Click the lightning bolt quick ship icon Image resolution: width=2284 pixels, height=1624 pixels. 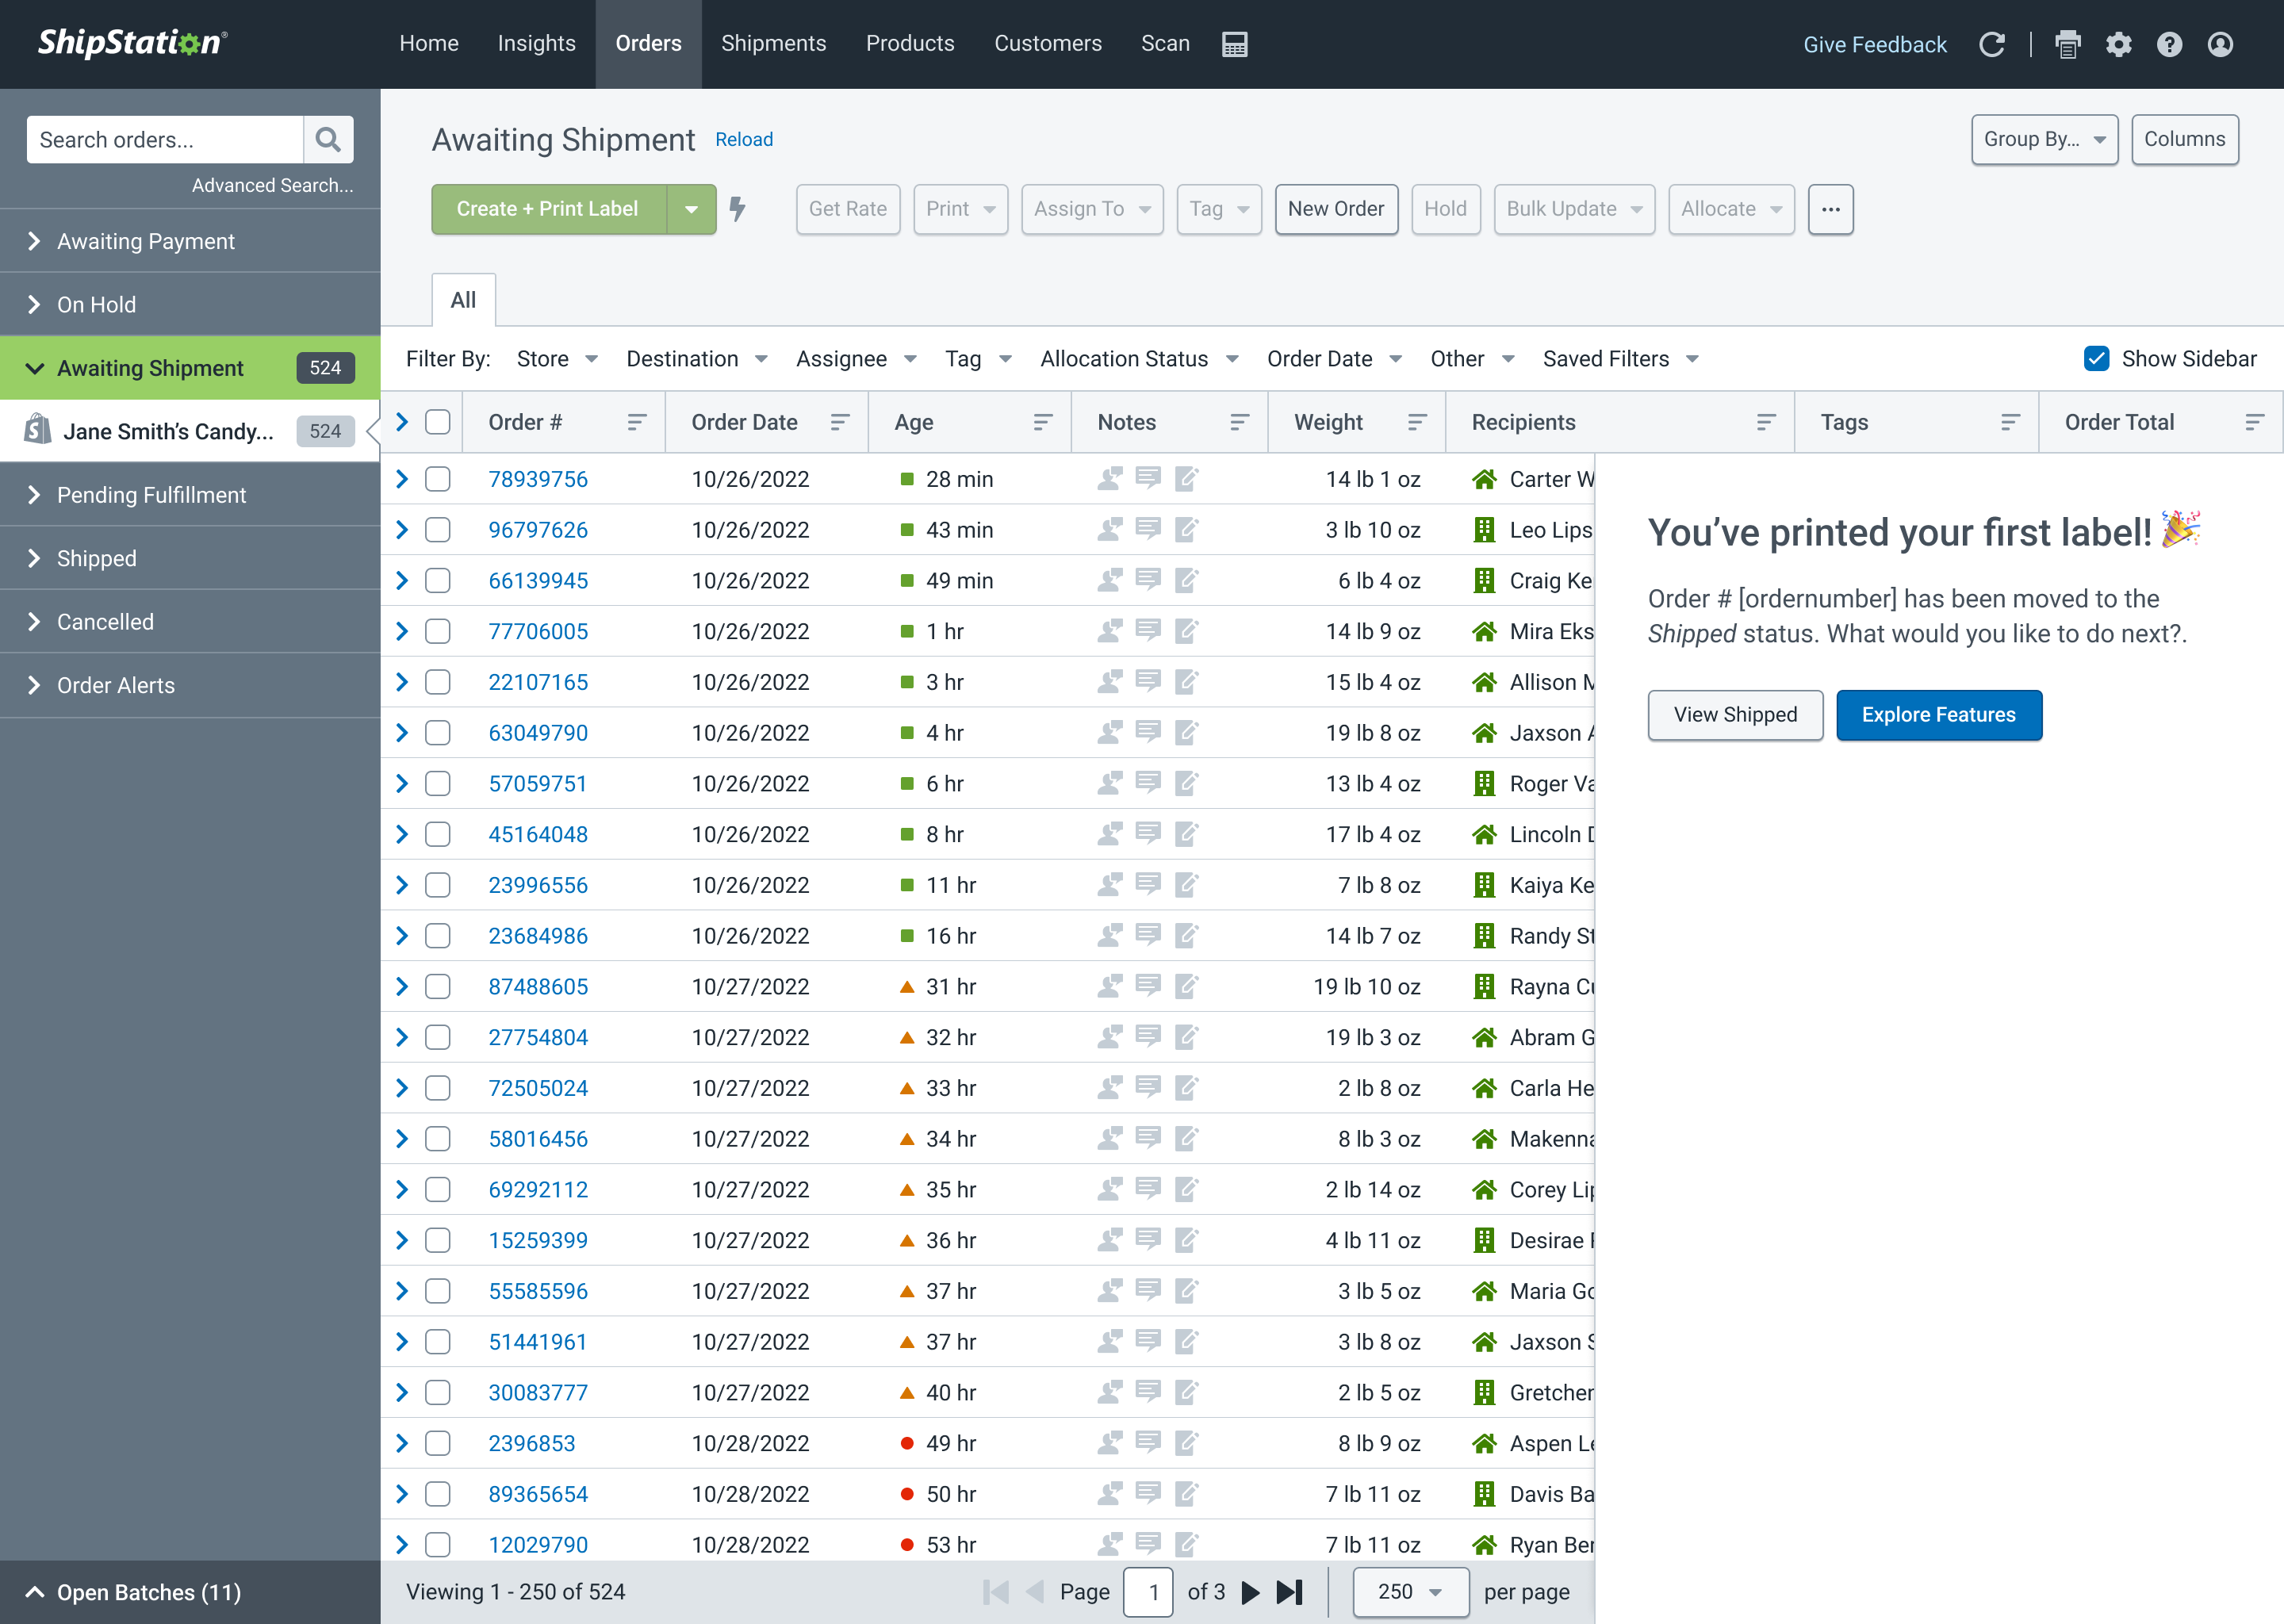738,208
